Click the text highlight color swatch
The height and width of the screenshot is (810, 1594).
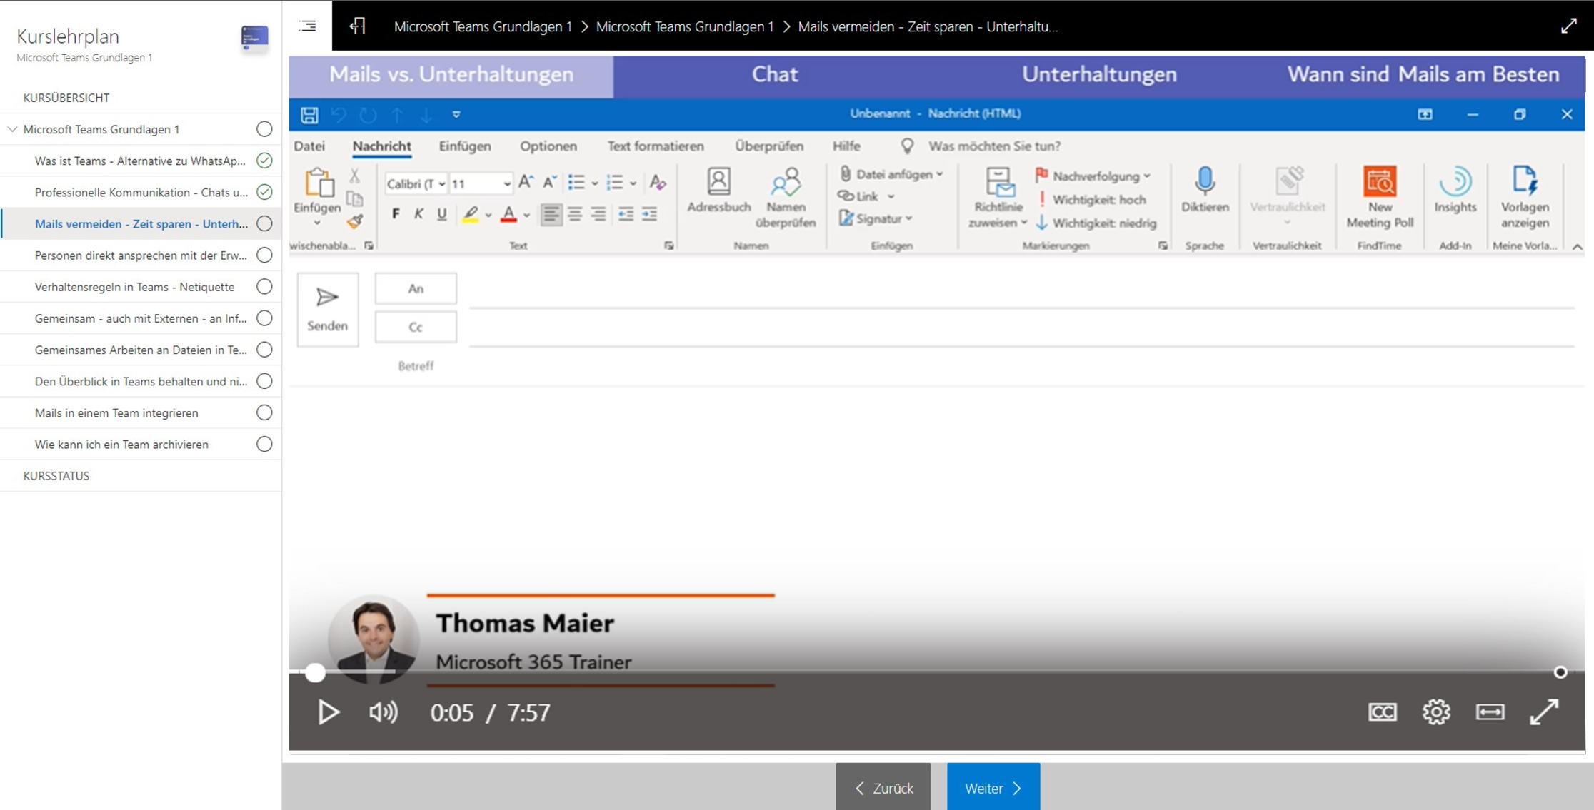[471, 213]
